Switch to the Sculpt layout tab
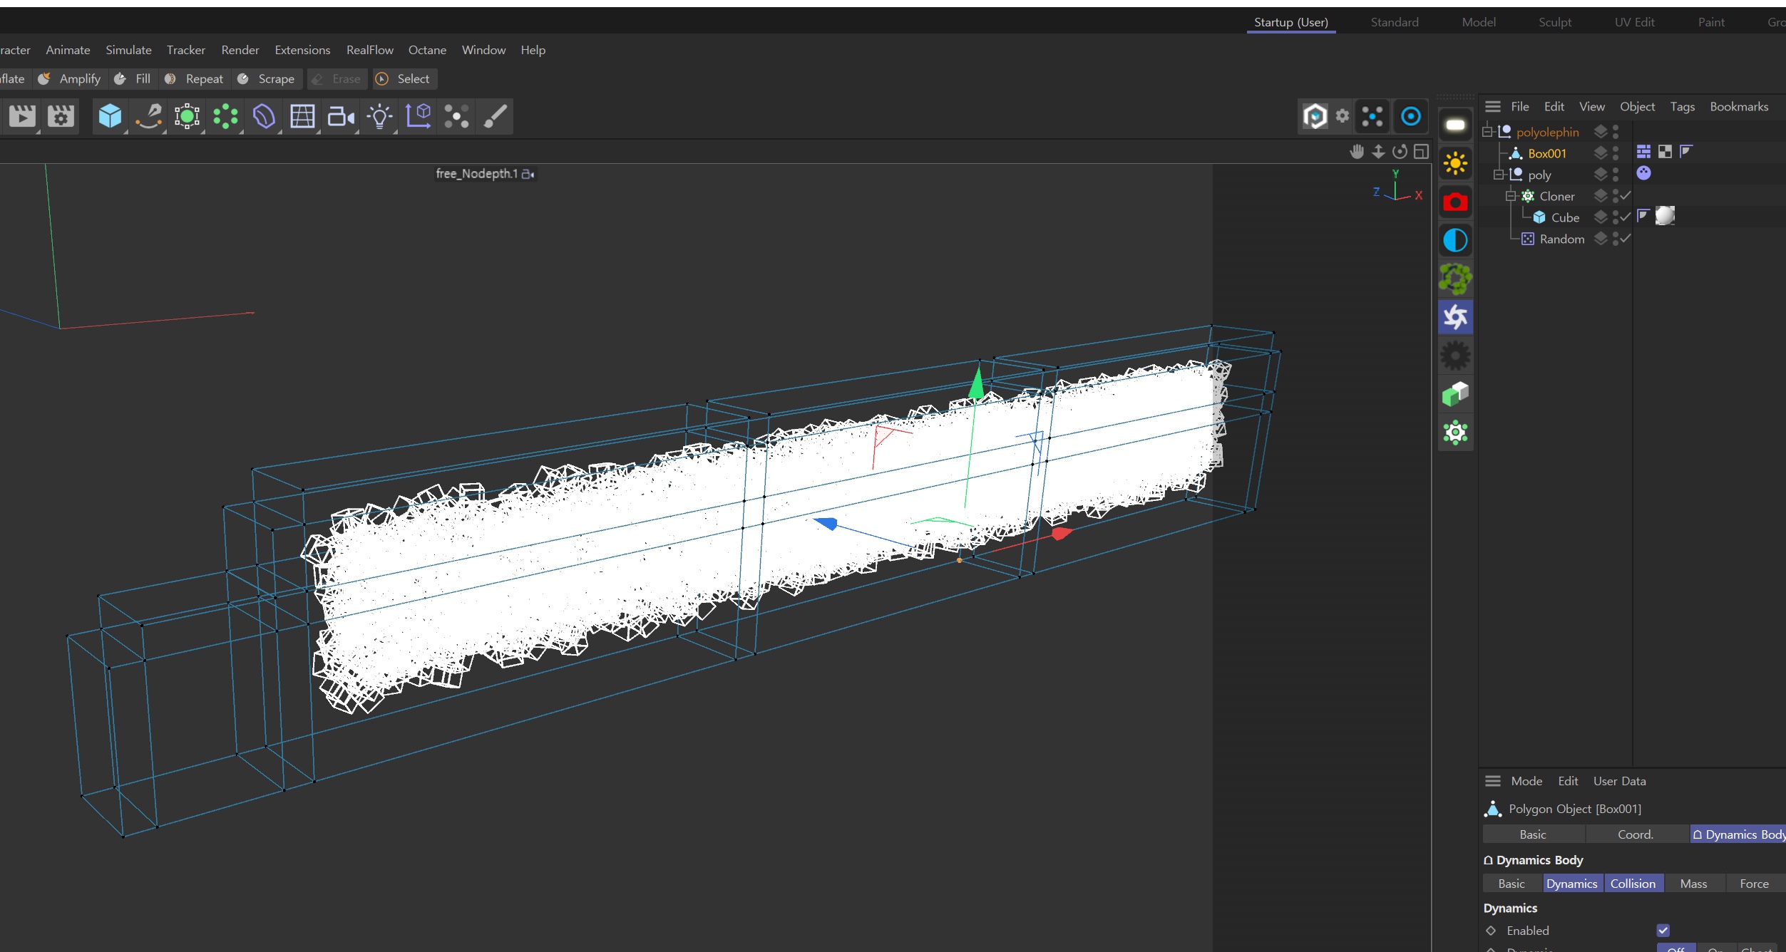The image size is (1786, 952). click(x=1554, y=22)
